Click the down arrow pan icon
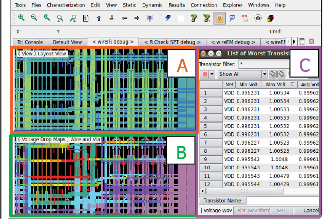 (110, 18)
